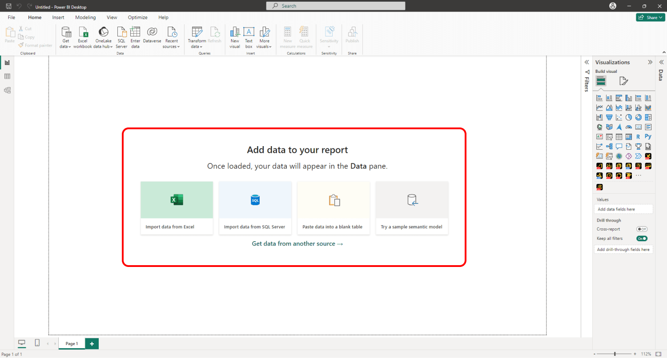Switch to mobile layout view
Image resolution: width=667 pixels, height=358 pixels.
pos(37,343)
